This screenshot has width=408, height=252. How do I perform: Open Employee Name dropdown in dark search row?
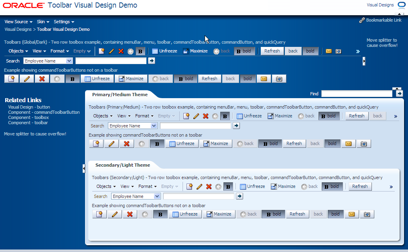pyautogui.click(x=69, y=61)
